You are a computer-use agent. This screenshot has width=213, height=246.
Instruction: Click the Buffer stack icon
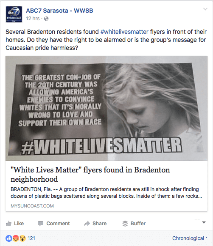[125, 224]
